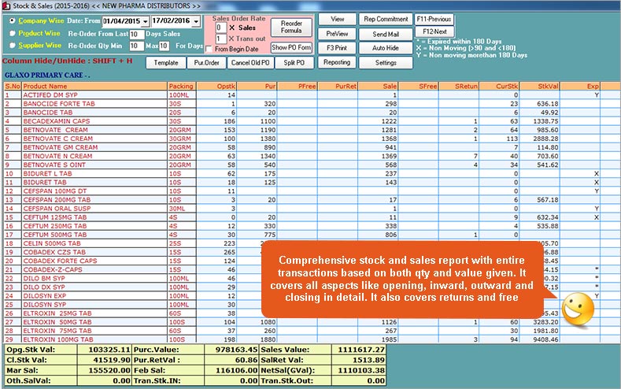
Task: Select the Company Wise radio button
Action: coord(13,20)
